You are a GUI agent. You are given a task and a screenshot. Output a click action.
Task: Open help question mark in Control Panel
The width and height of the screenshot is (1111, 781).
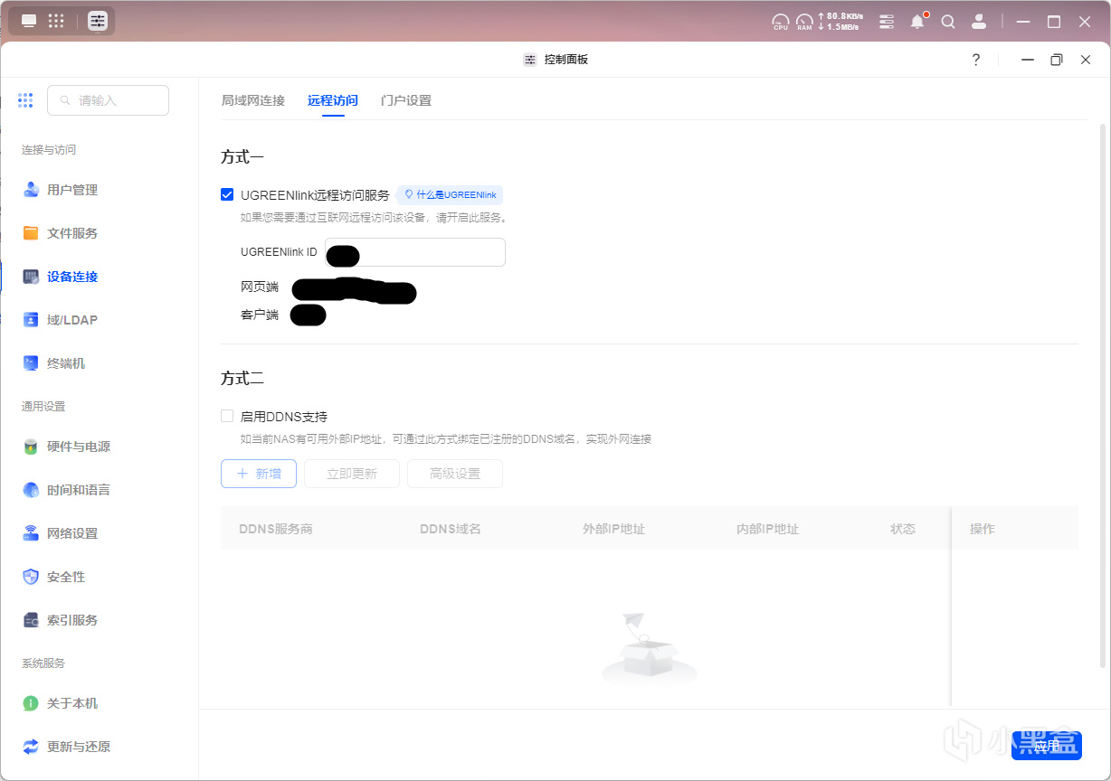click(x=976, y=60)
